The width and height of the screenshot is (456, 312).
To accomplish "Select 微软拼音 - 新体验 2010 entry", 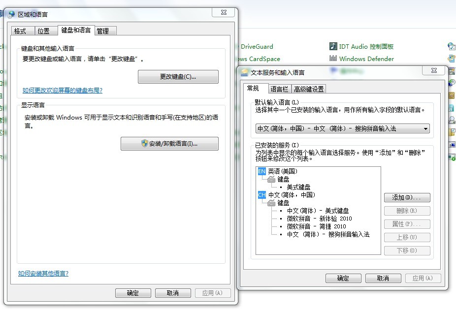I will [319, 218].
